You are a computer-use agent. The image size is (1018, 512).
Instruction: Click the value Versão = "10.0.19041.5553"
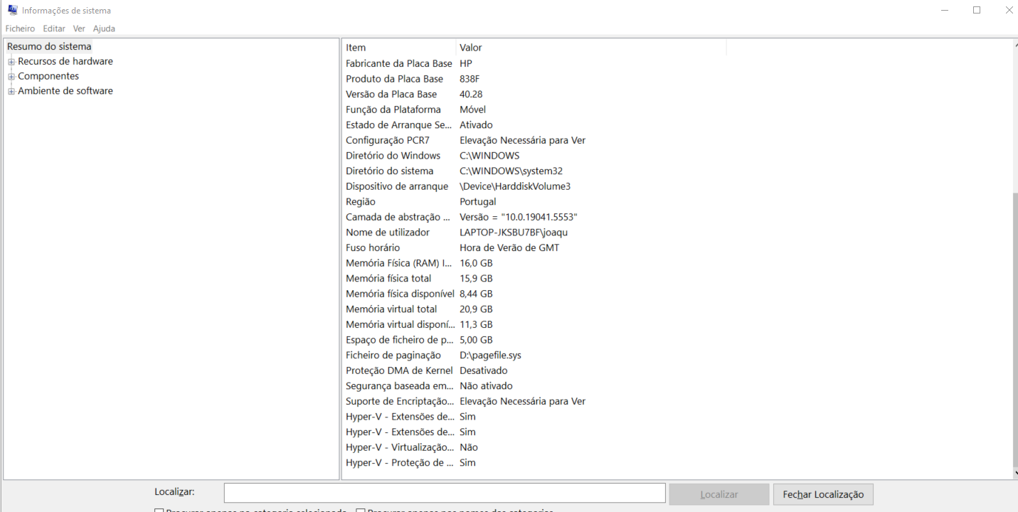point(519,217)
